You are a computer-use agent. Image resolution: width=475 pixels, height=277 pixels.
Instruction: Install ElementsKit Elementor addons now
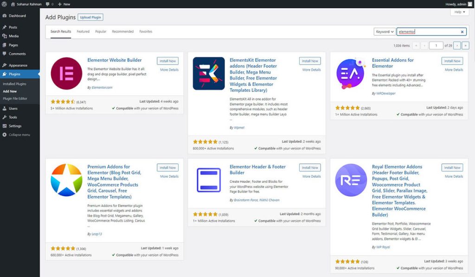[x=310, y=61]
